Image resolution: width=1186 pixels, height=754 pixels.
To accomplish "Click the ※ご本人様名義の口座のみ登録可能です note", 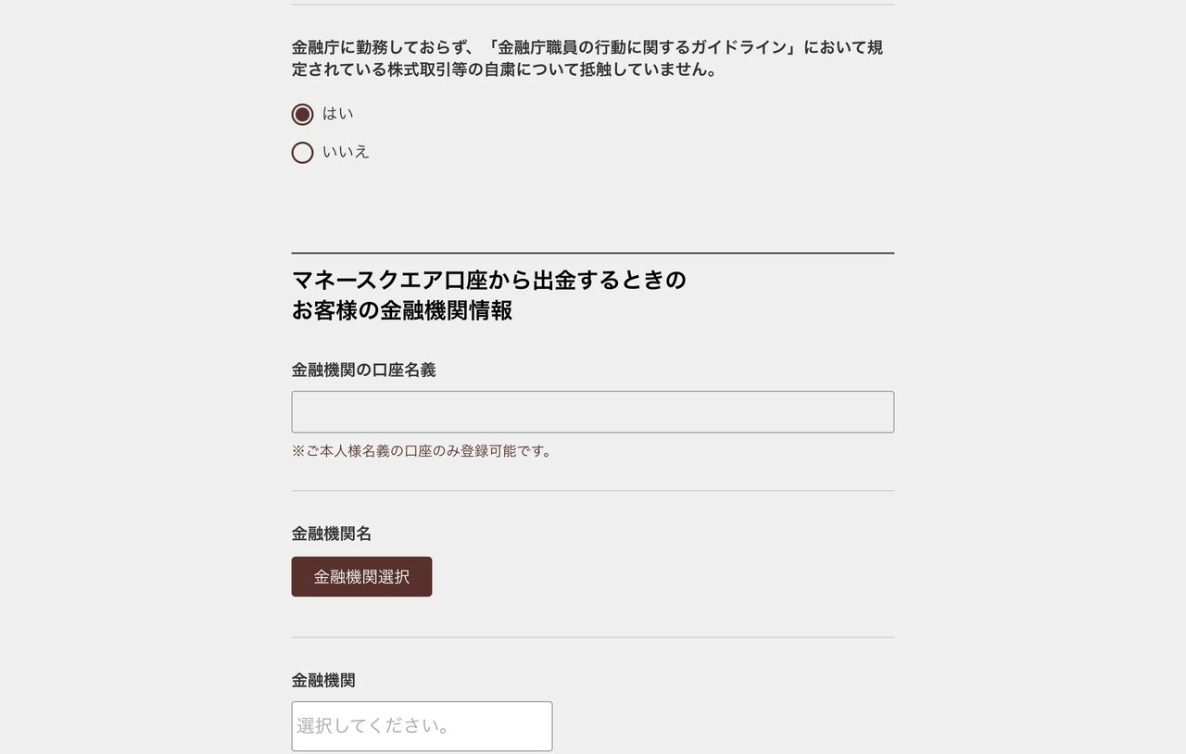I will pyautogui.click(x=423, y=451).
